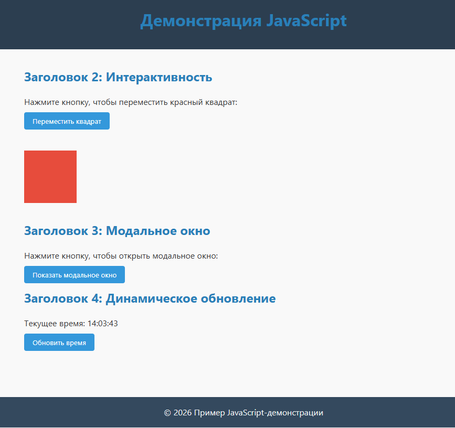Screen dimensions: 455x428
Task: Click the "Текущее время" label
Action: click(55, 324)
